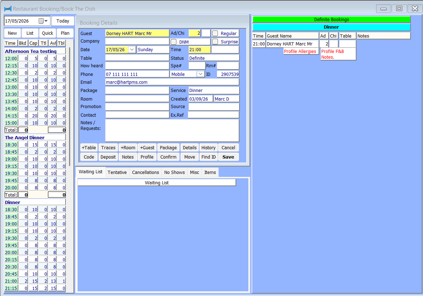Toggle the Surprise checkbox
Screen dimensions: 423x296
coord(215,42)
